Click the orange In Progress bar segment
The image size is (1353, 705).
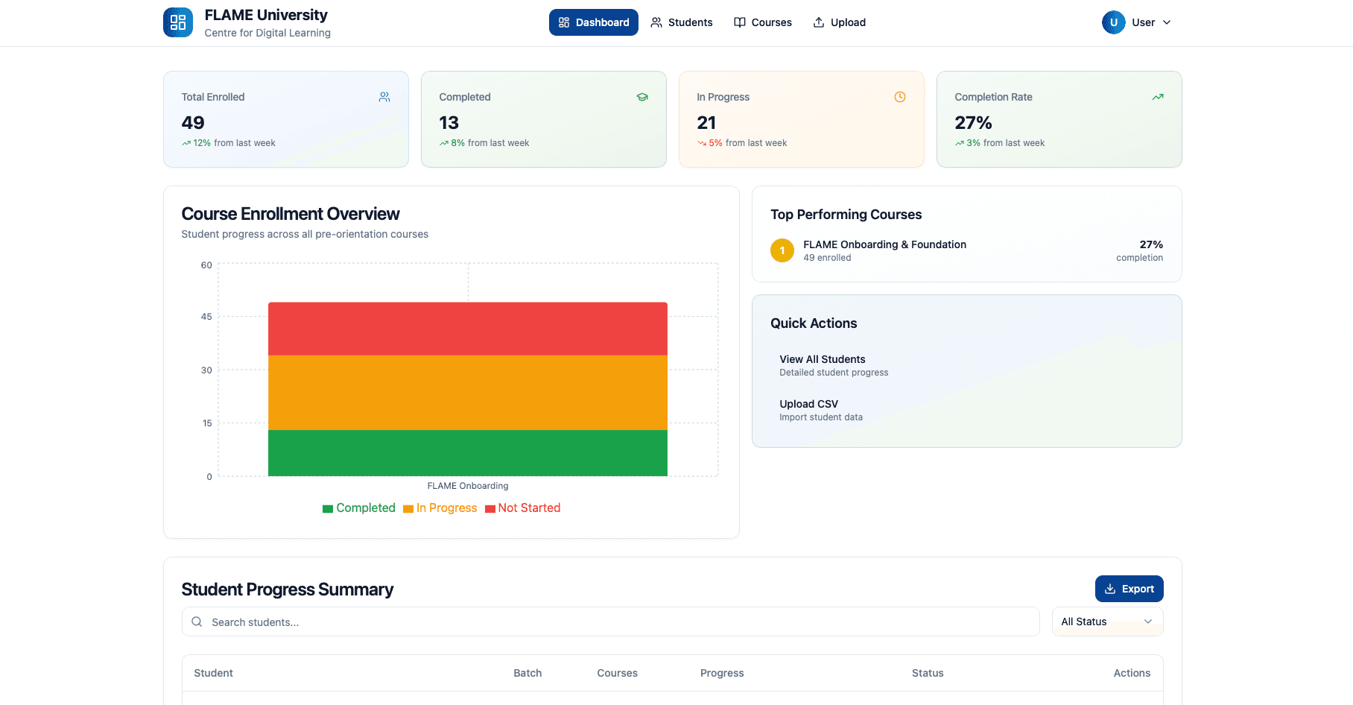click(x=468, y=393)
